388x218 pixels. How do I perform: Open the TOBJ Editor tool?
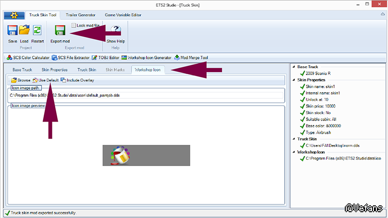pyautogui.click(x=105, y=58)
